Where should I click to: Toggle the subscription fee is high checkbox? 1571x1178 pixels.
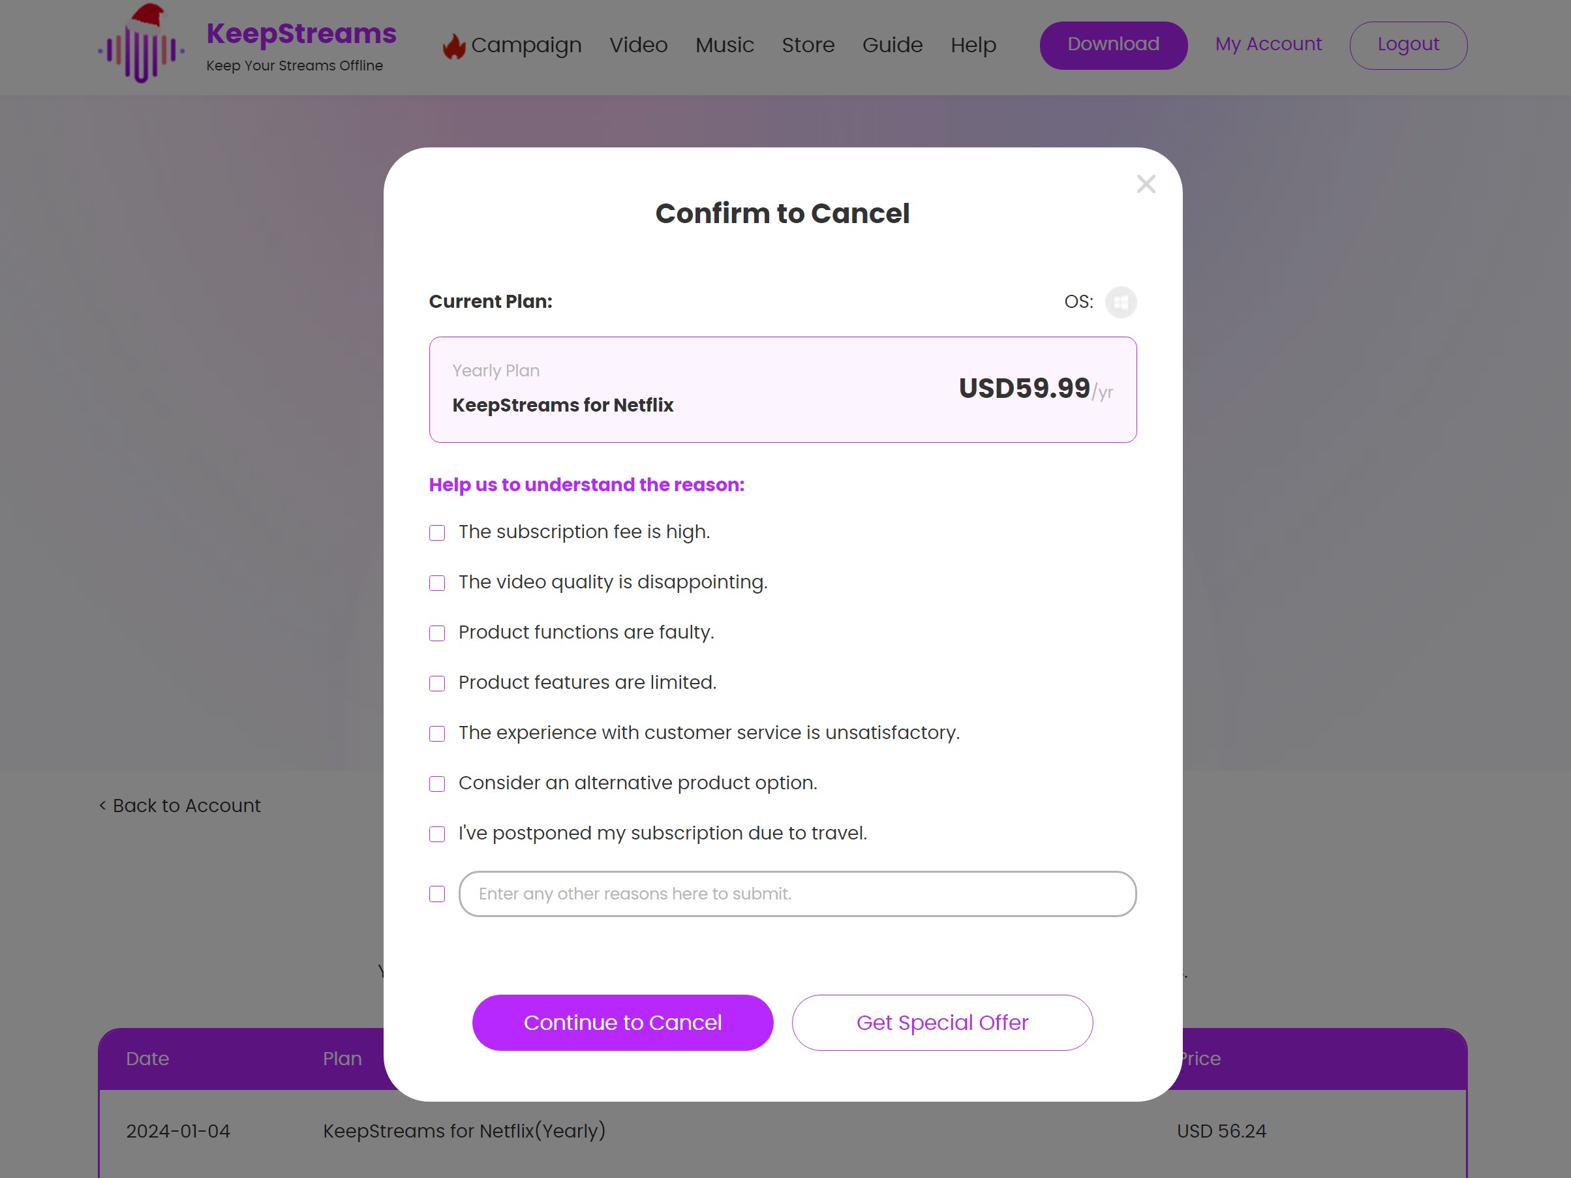tap(436, 534)
